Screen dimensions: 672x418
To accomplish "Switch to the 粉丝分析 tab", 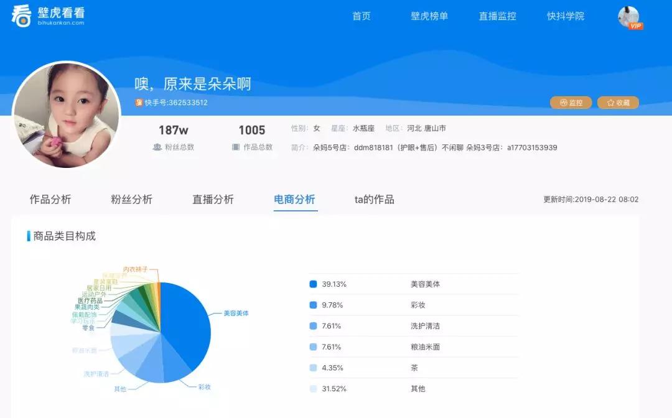I will point(131,200).
